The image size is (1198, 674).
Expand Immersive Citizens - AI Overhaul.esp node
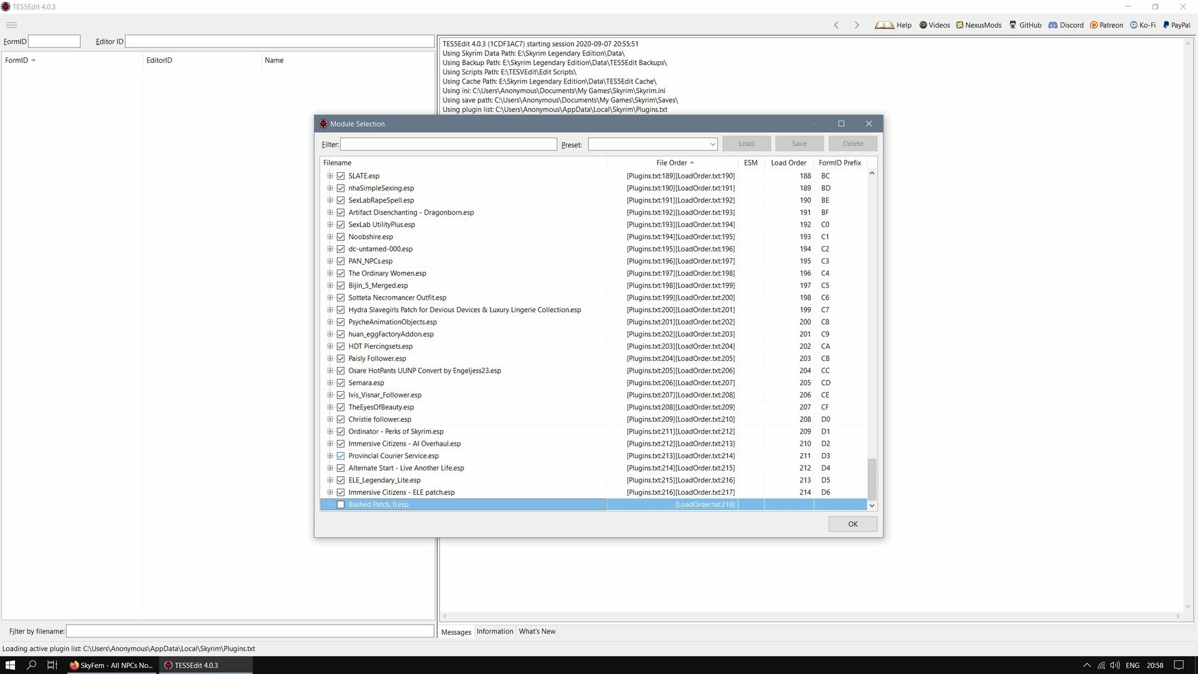tap(330, 444)
